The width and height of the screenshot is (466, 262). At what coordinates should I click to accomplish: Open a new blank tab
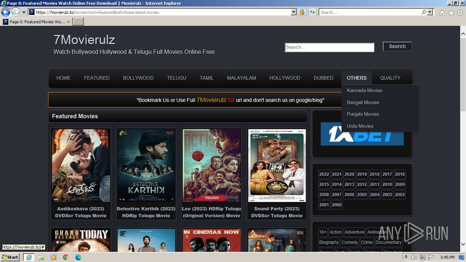(78, 22)
